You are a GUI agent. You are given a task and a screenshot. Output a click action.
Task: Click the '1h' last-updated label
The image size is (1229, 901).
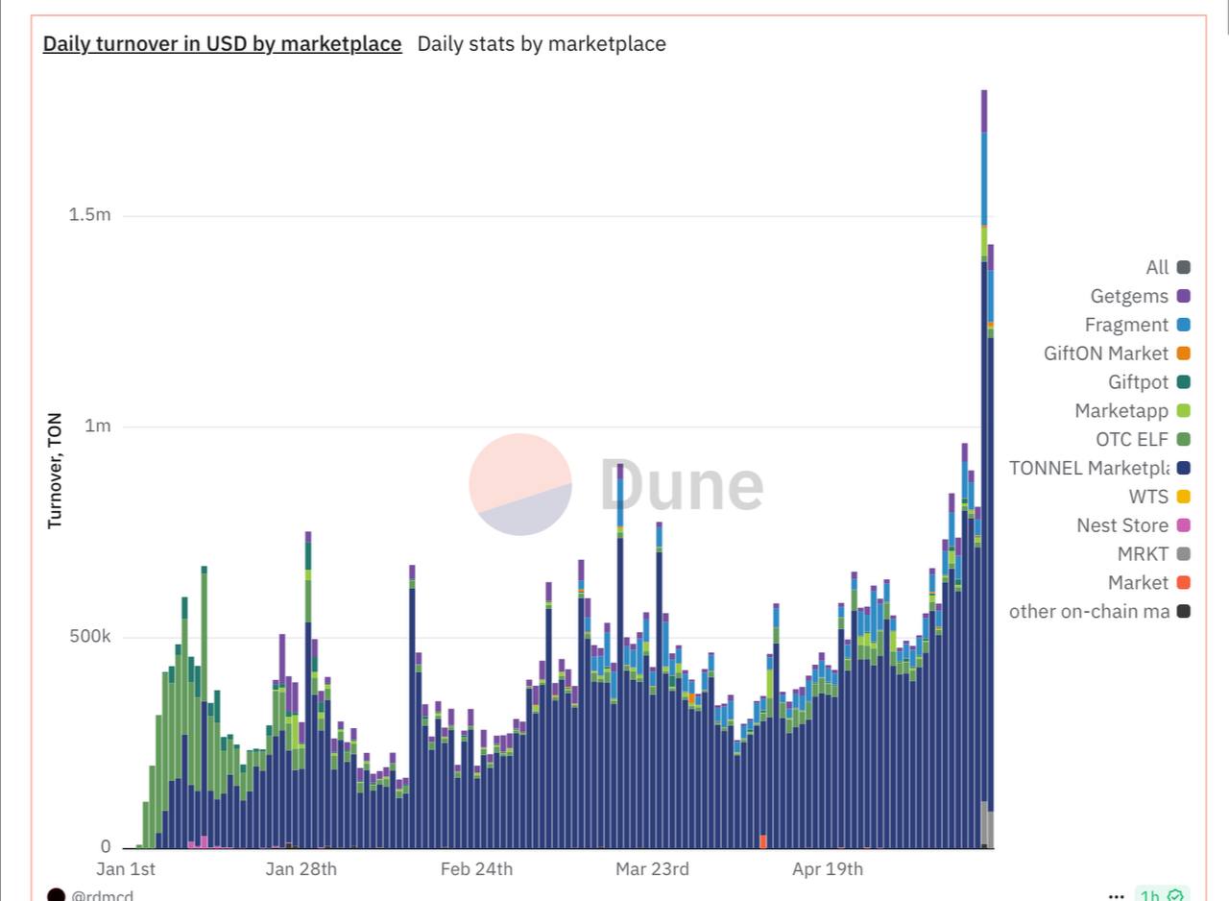[x=1149, y=896]
